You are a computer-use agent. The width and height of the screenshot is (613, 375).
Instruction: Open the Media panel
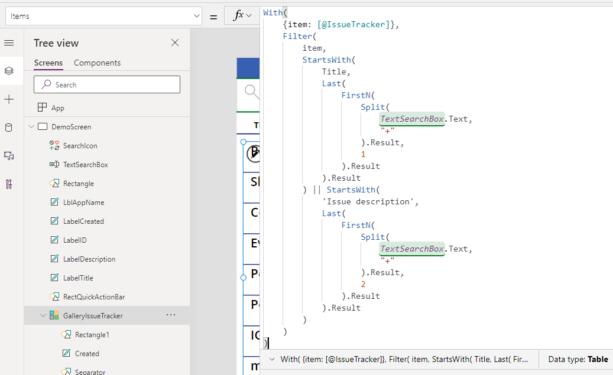[x=9, y=156]
